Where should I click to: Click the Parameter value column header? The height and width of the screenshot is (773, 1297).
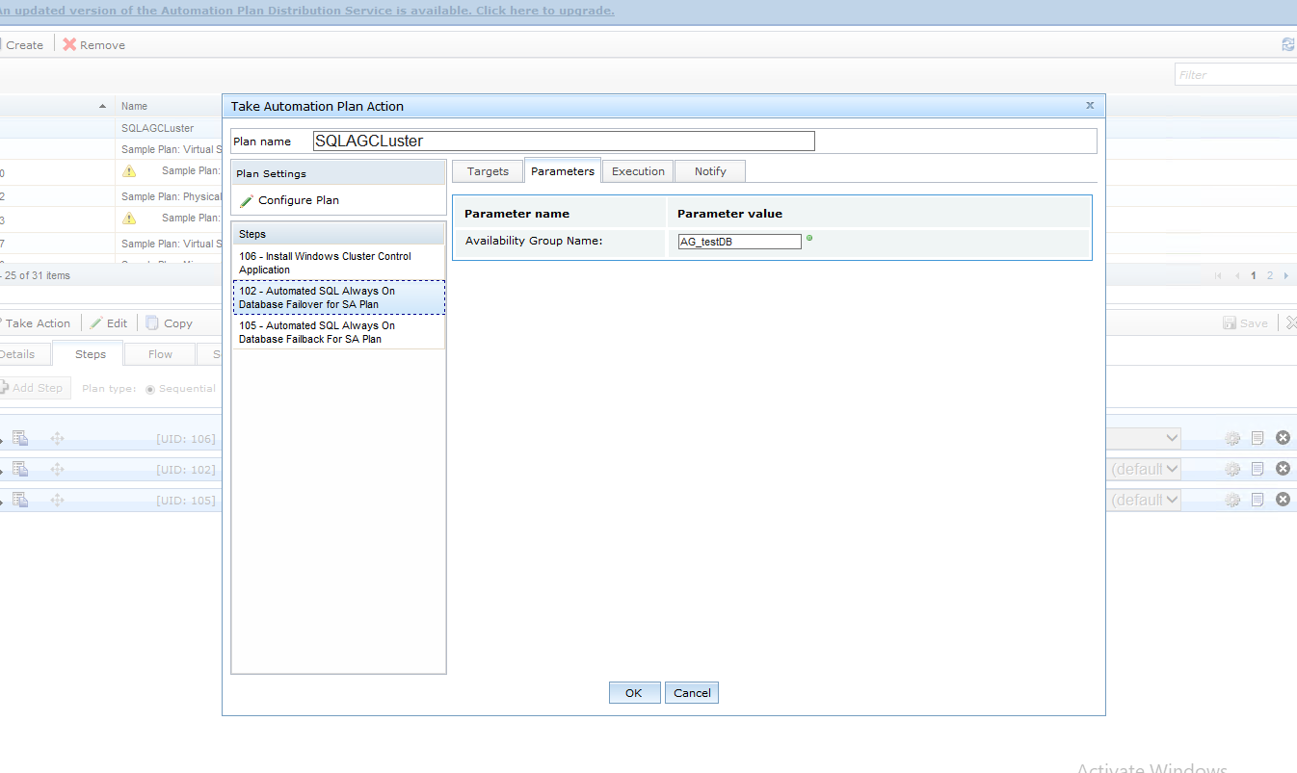pos(729,214)
